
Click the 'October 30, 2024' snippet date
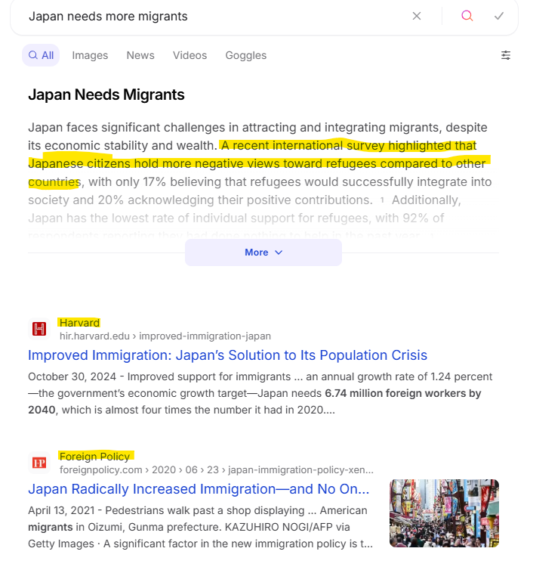coord(72,376)
